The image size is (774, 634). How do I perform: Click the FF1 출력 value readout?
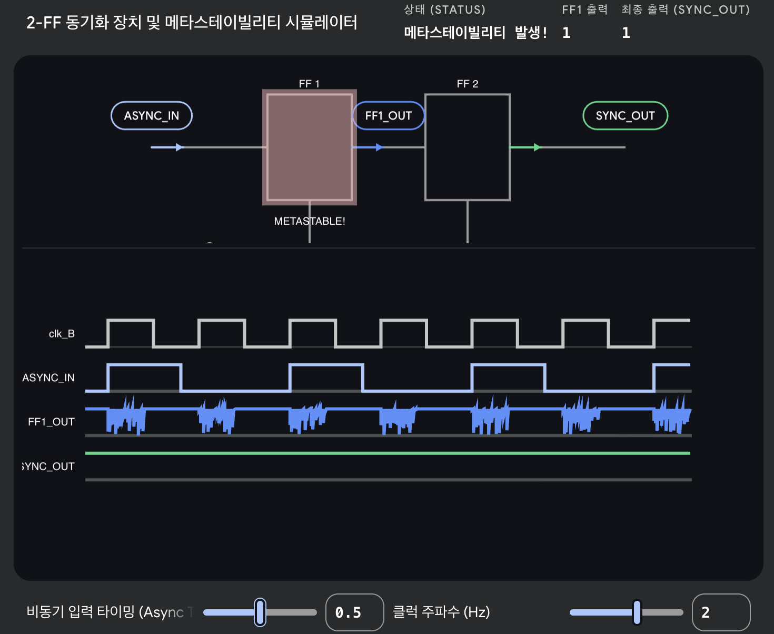click(x=567, y=33)
